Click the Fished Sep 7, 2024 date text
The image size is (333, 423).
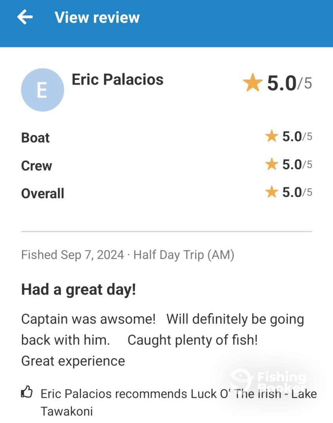72,255
